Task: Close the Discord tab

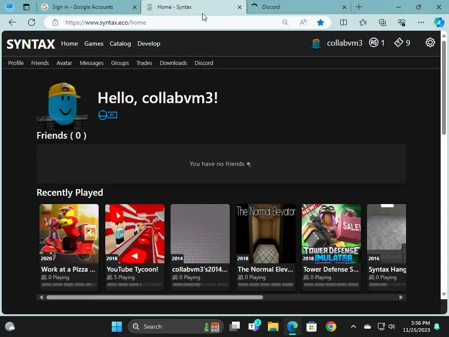Action: [x=344, y=7]
